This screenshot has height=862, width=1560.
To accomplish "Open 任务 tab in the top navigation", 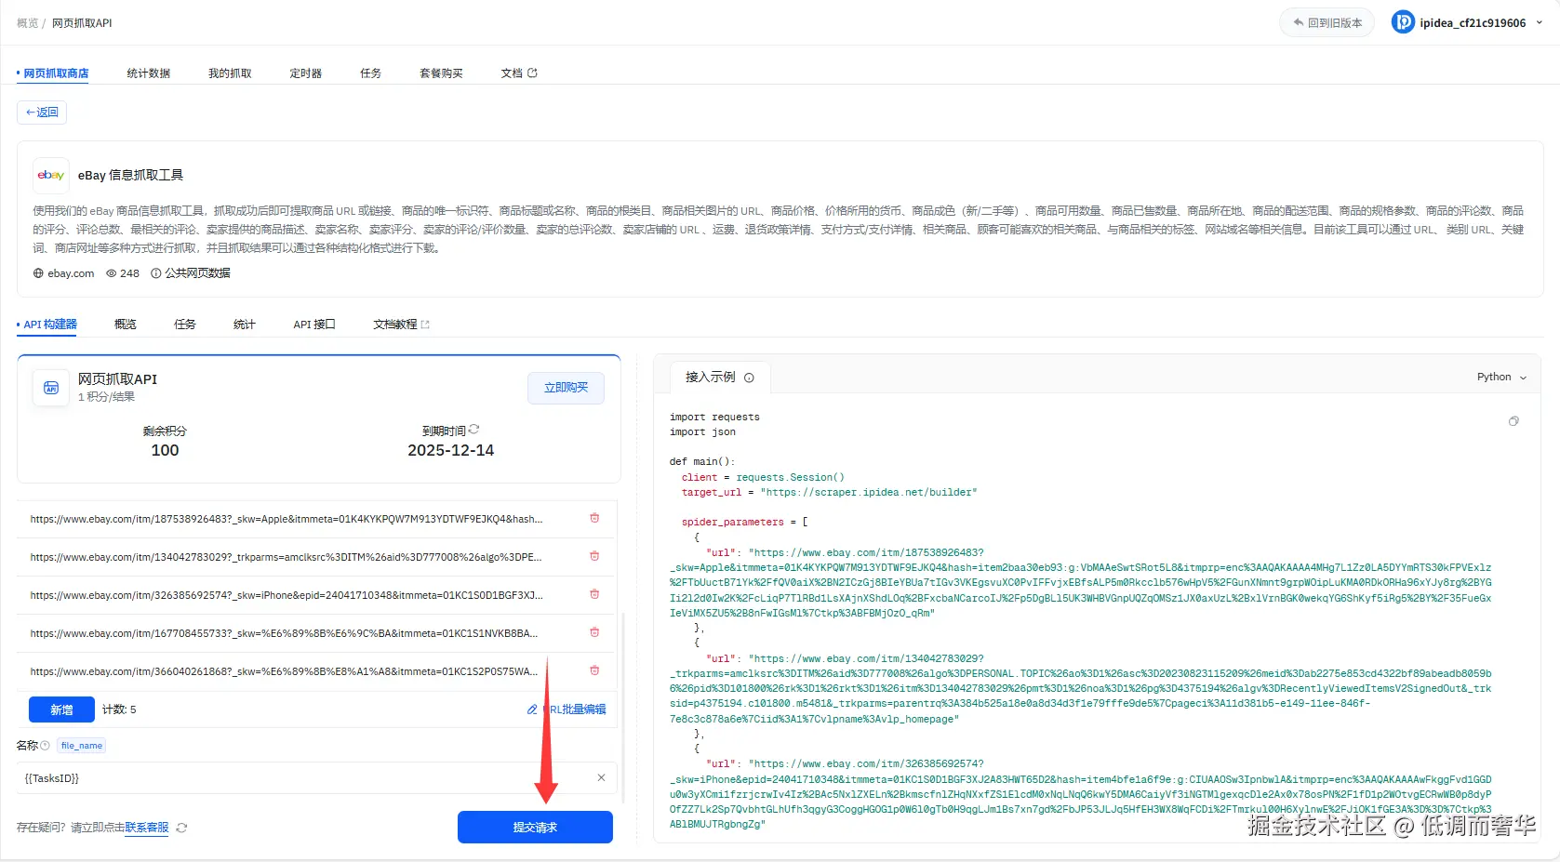I will (371, 73).
